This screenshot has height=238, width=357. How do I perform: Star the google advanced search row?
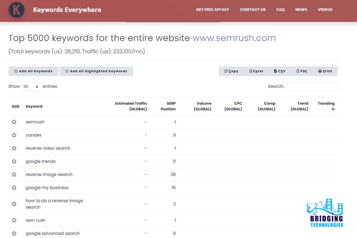click(x=14, y=233)
